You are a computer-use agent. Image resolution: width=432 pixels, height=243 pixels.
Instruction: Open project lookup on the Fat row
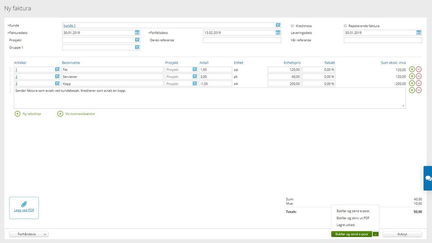[x=195, y=70]
